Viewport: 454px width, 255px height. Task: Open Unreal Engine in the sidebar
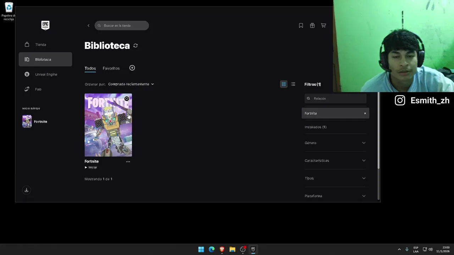coord(45,74)
